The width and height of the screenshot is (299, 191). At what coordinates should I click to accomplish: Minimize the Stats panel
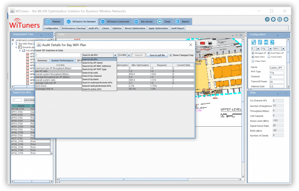tap(278, 93)
